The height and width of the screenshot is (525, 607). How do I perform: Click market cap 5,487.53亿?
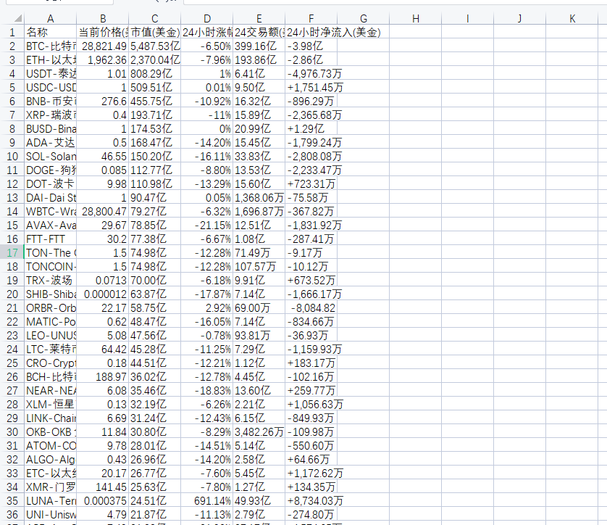(x=155, y=46)
